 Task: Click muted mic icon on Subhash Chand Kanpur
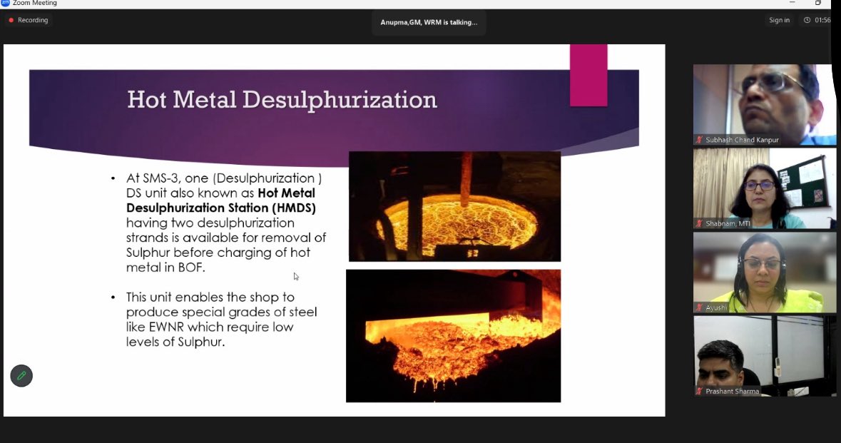pos(699,140)
